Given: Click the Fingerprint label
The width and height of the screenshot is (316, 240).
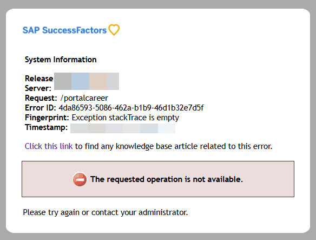Looking at the screenshot, I should [x=47, y=118].
